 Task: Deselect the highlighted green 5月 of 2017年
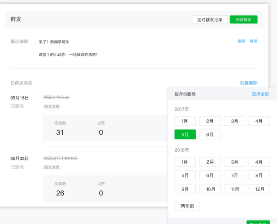[185, 135]
